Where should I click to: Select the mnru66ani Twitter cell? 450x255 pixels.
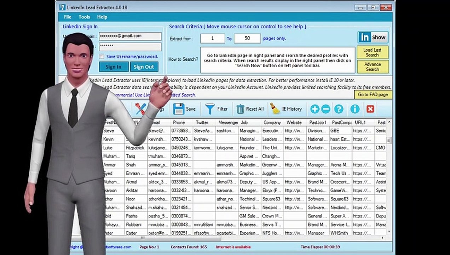pos(204,224)
